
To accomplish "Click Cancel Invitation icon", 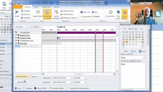I will point(56,12).
